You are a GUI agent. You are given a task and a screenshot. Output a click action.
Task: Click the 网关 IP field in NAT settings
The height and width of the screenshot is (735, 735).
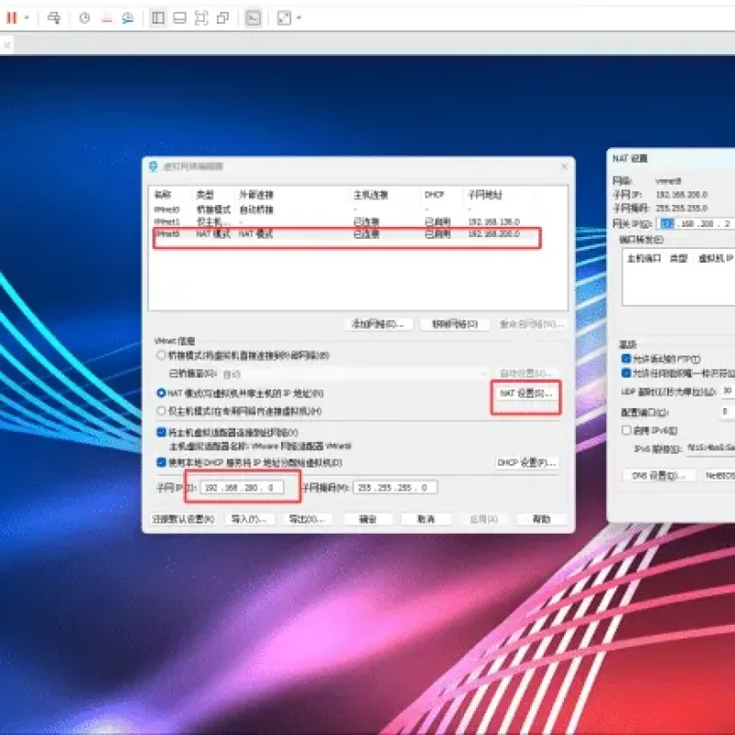[695, 223]
